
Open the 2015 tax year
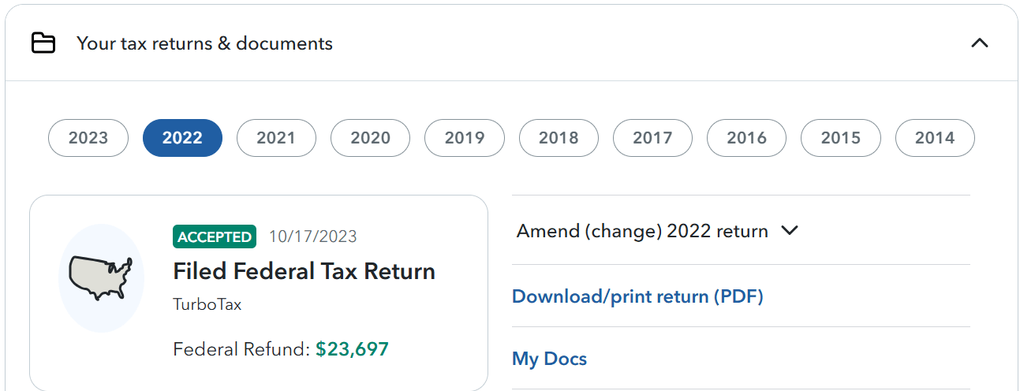pos(840,138)
